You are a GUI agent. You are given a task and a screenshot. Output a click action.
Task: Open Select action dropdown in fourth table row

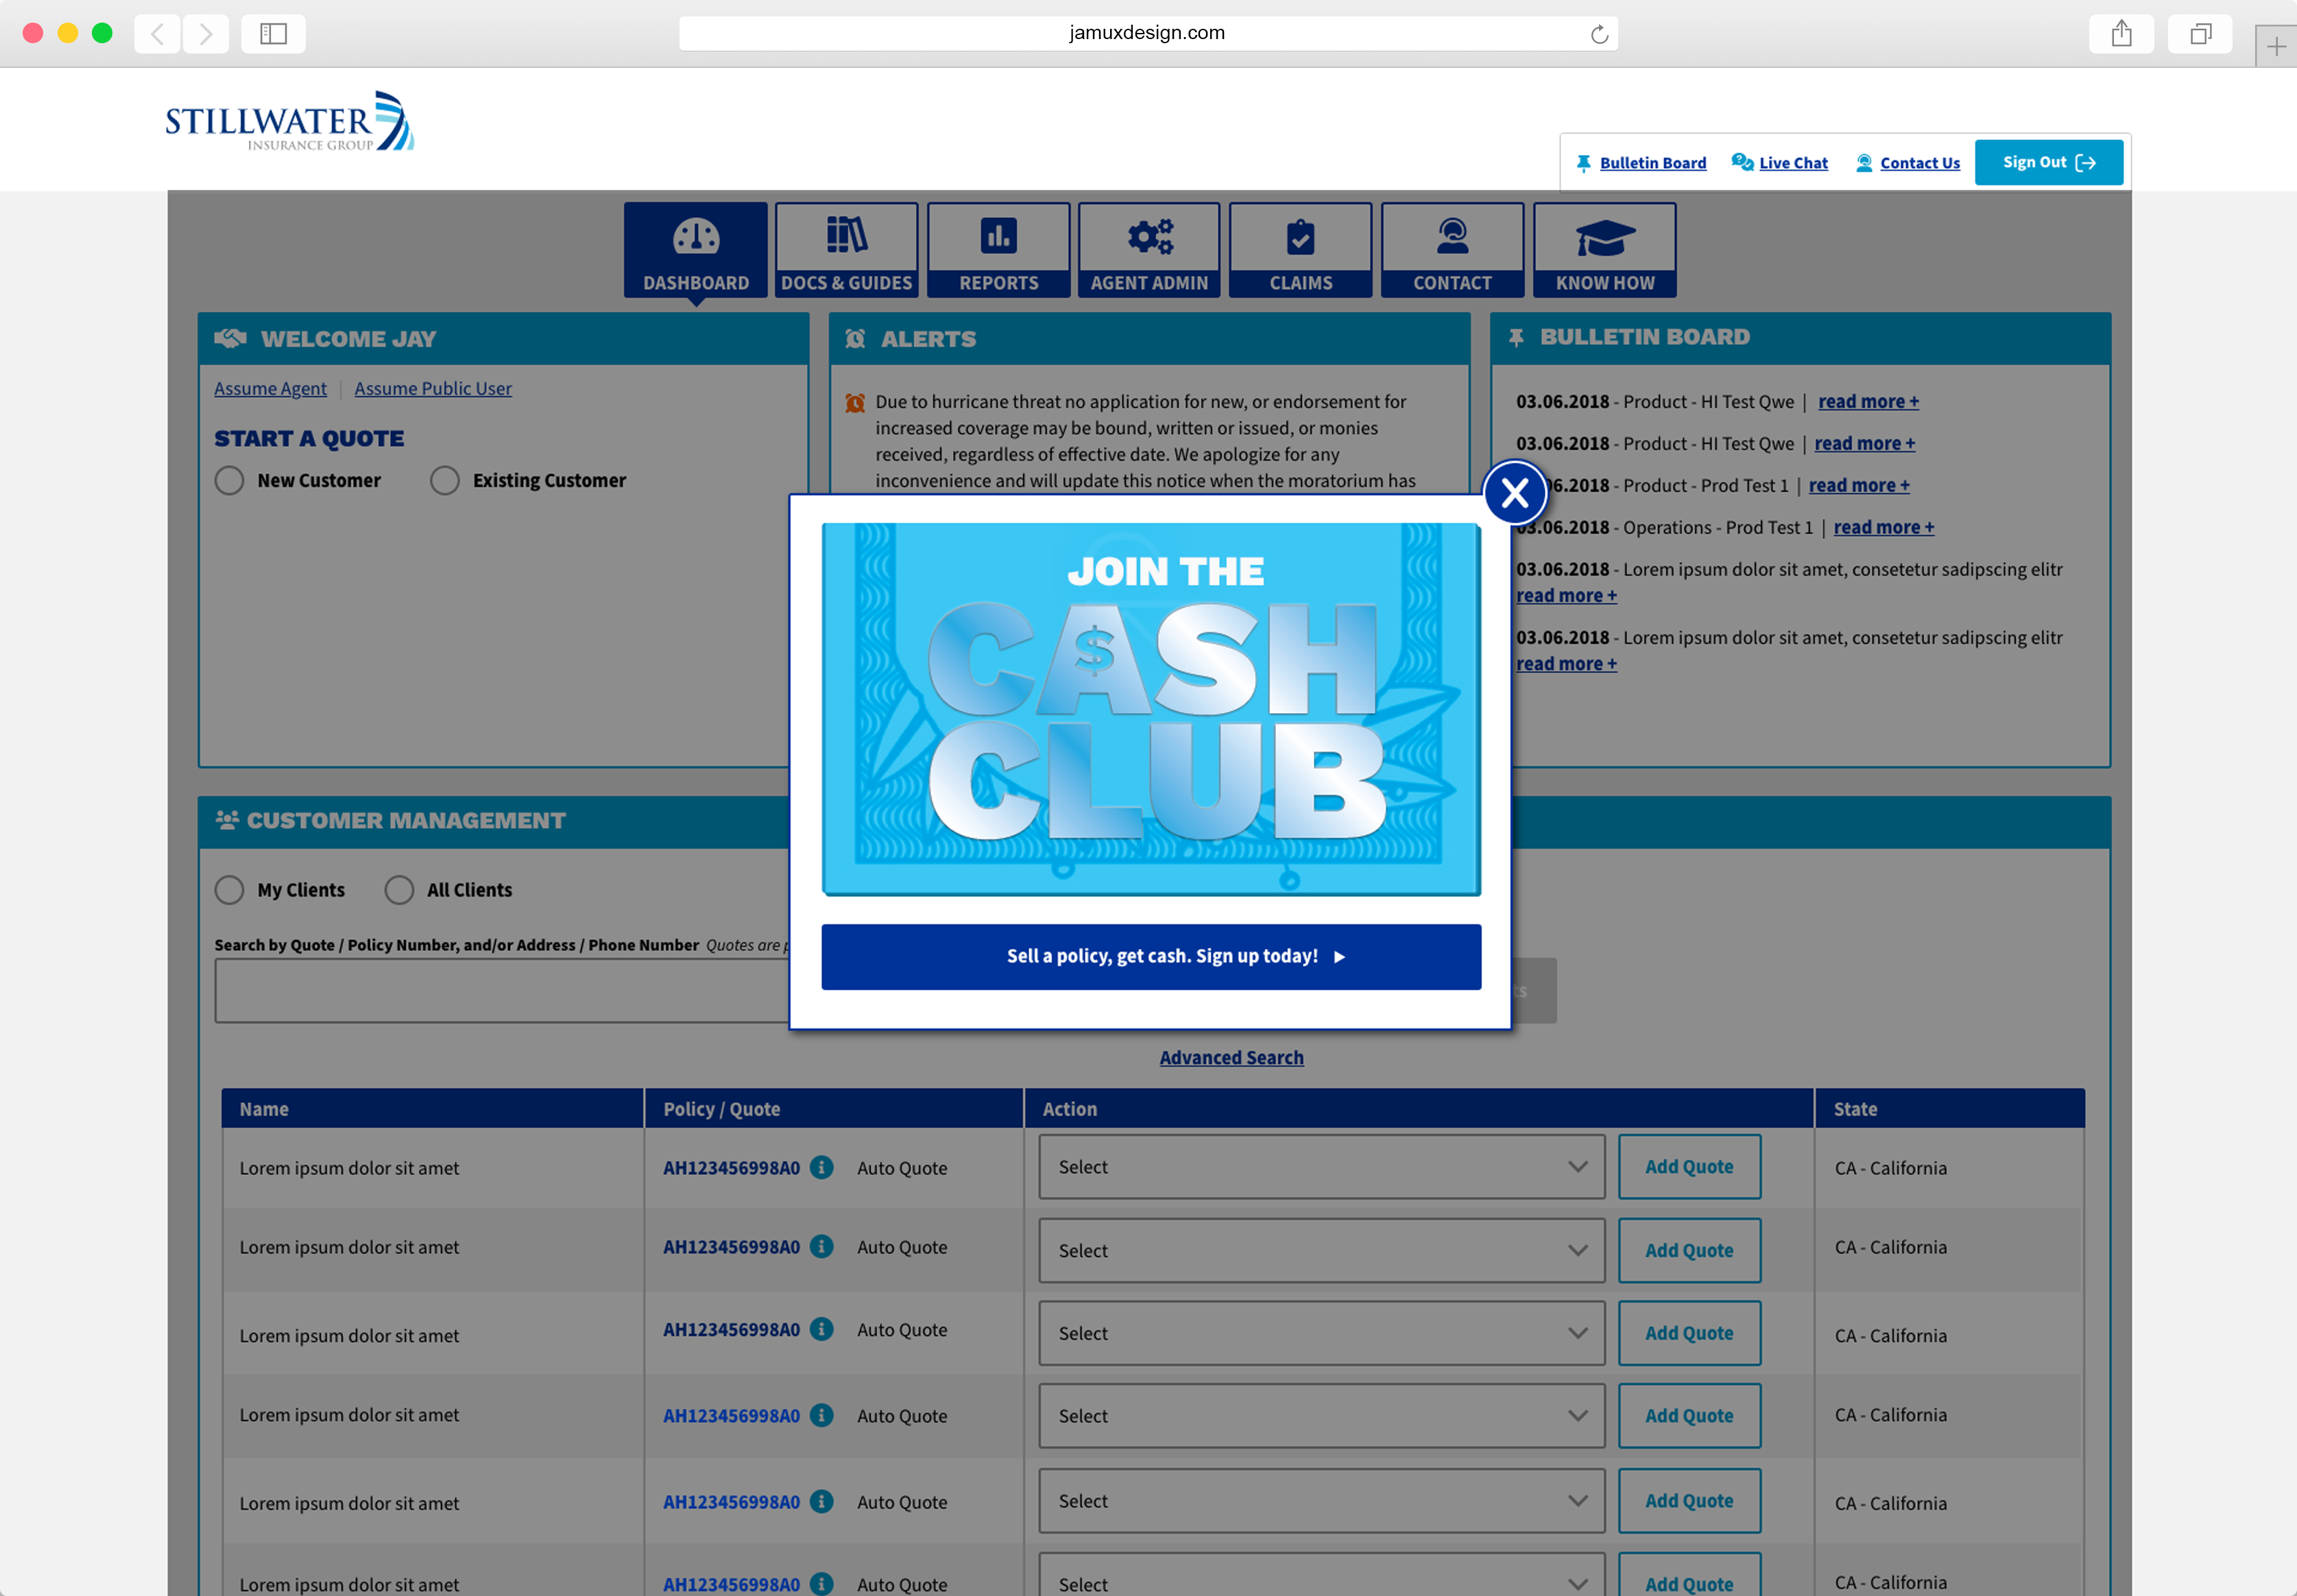tap(1321, 1416)
